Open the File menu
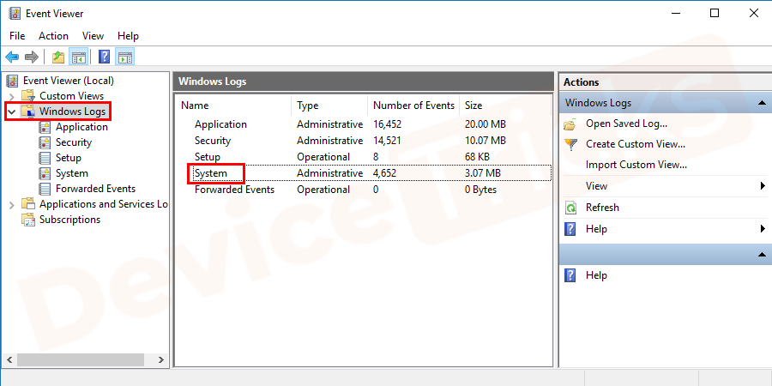Image resolution: width=772 pixels, height=386 pixels. [17, 36]
